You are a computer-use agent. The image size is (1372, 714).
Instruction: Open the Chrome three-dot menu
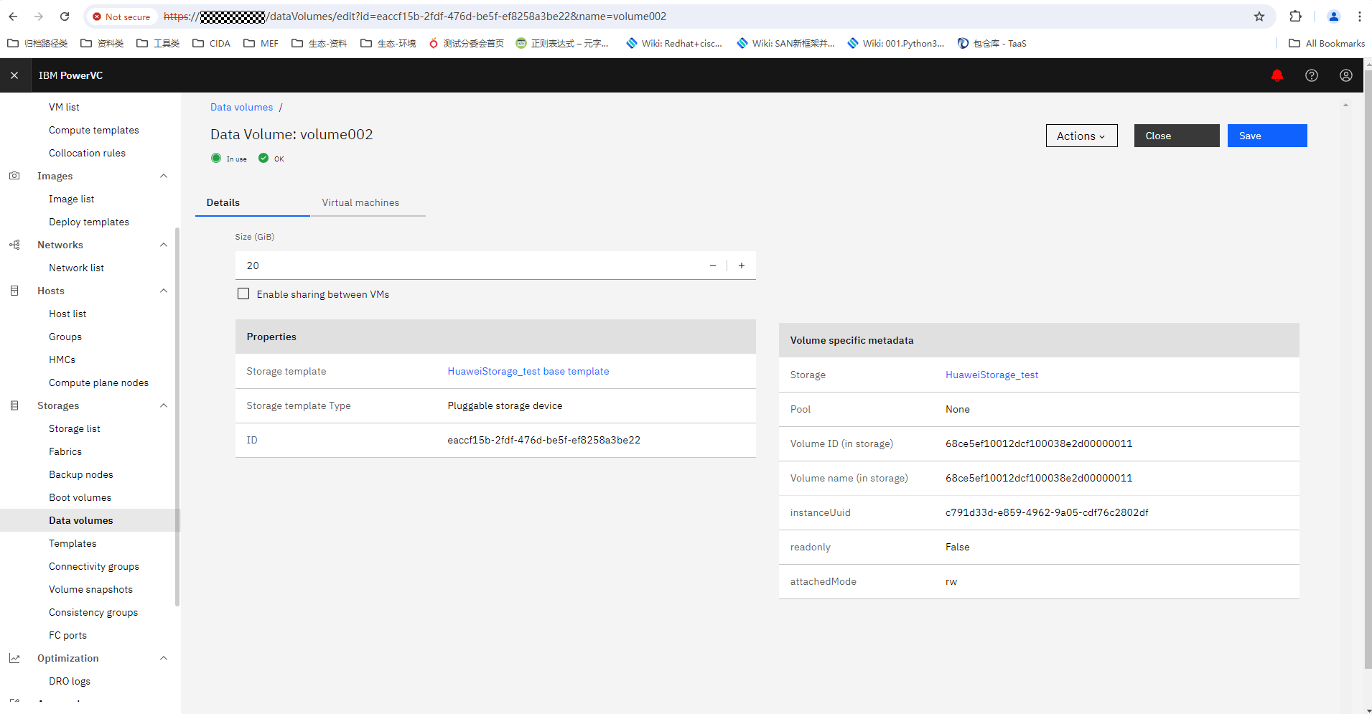point(1359,17)
